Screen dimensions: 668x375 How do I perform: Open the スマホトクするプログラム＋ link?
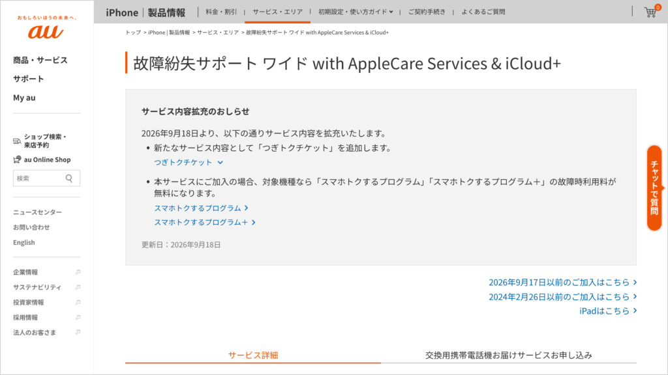pos(205,223)
